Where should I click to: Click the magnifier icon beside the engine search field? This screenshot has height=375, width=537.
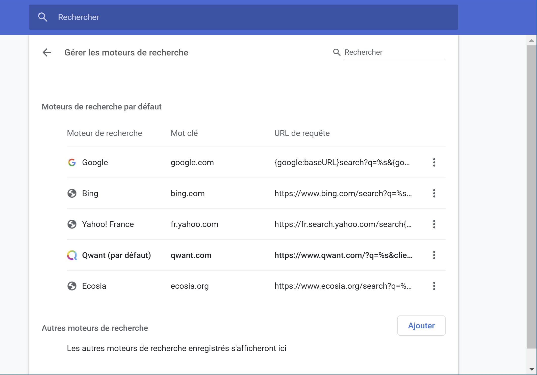[337, 52]
